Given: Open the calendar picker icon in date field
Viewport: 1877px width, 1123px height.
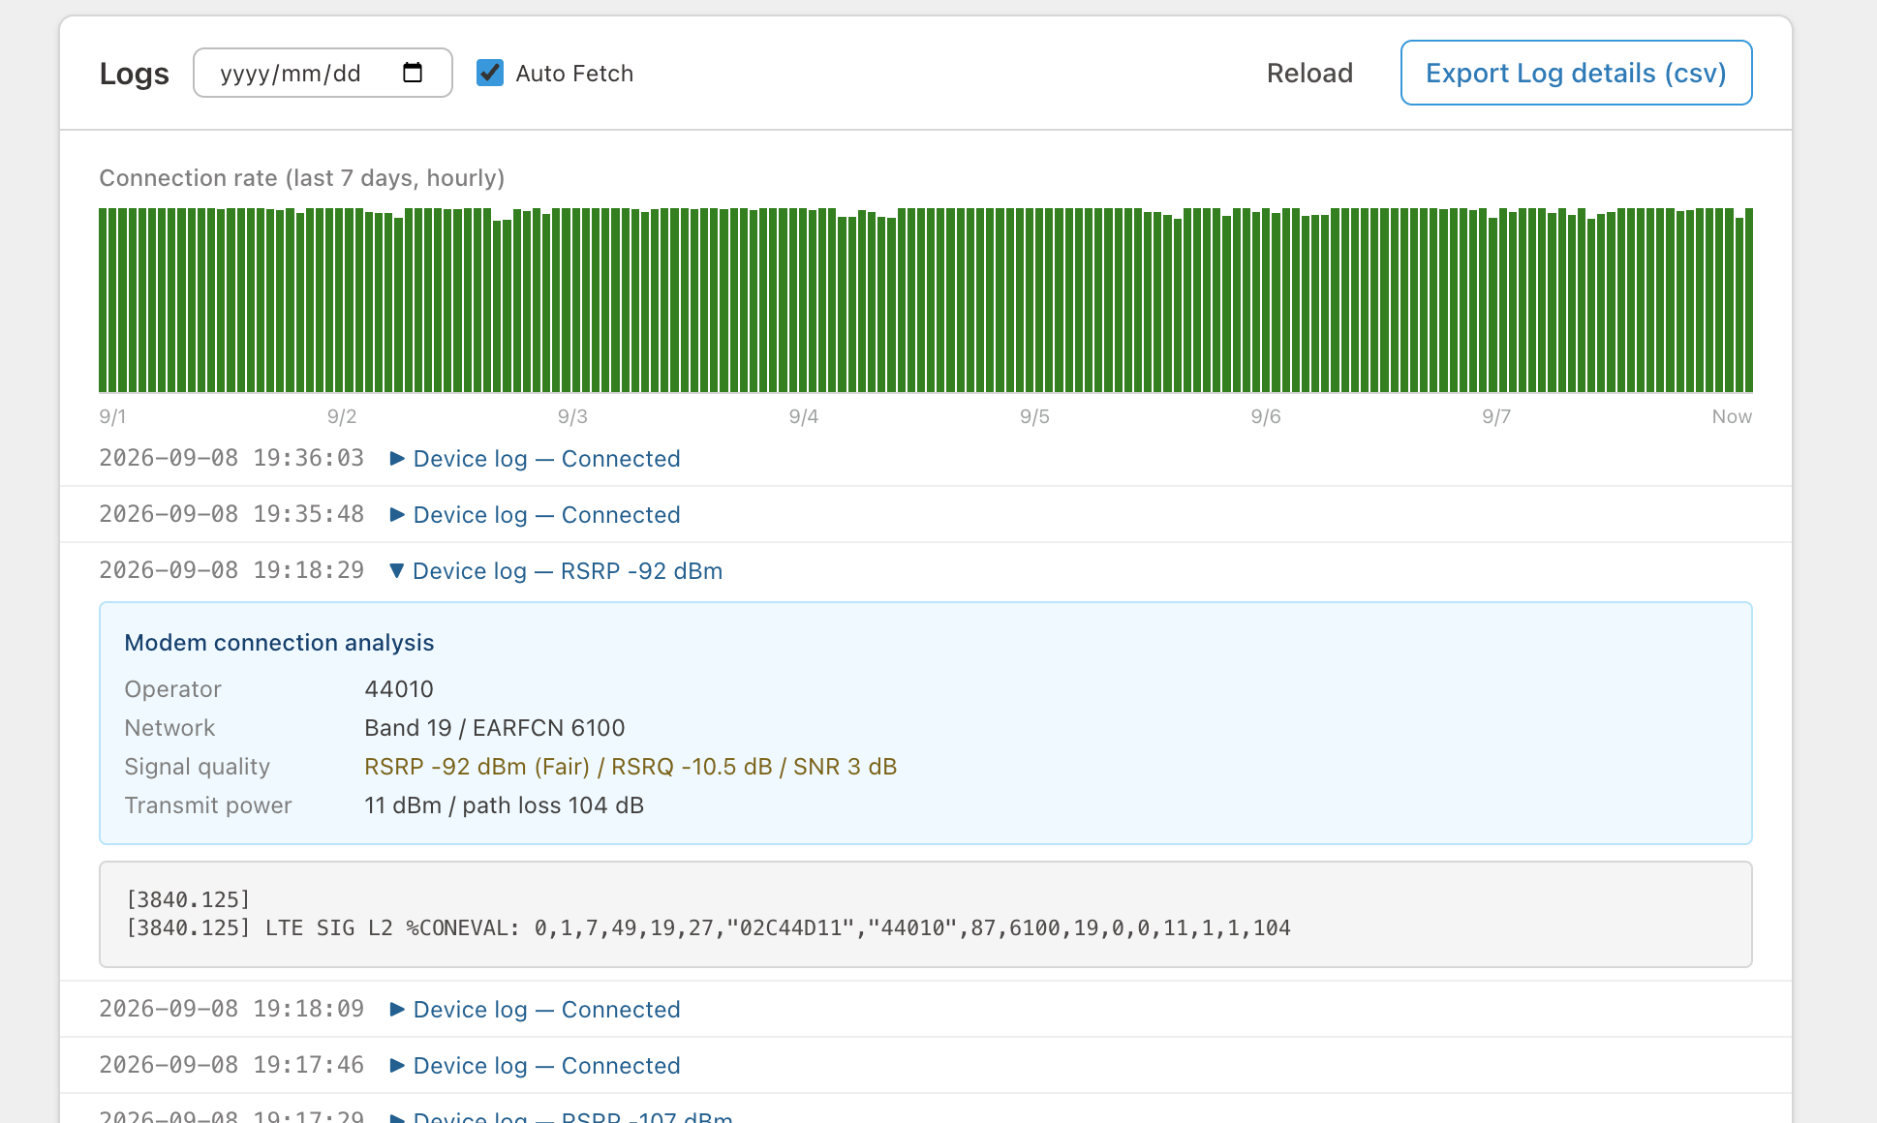Looking at the screenshot, I should point(413,73).
